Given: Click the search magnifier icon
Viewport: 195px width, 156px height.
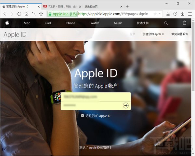Looking at the screenshot, I should tap(166, 23).
